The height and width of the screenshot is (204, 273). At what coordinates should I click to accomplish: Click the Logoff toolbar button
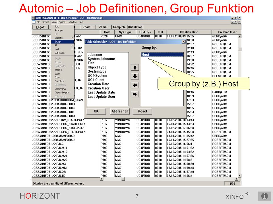coord(40,27)
